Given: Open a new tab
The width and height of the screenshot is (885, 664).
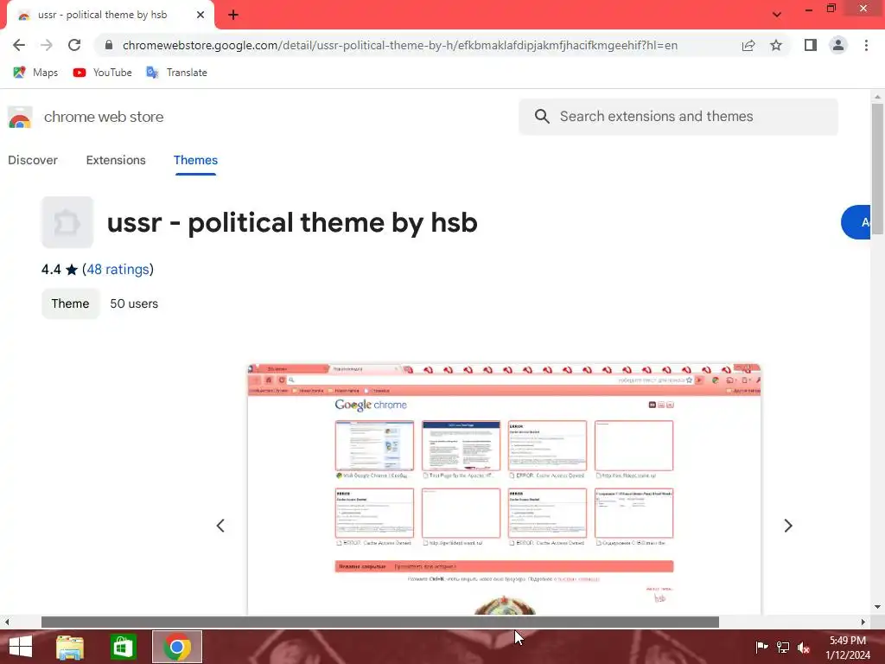Looking at the screenshot, I should tap(233, 16).
